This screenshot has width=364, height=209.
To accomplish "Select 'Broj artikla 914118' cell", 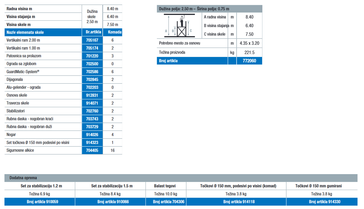I will pyautogui.click(x=236, y=202).
